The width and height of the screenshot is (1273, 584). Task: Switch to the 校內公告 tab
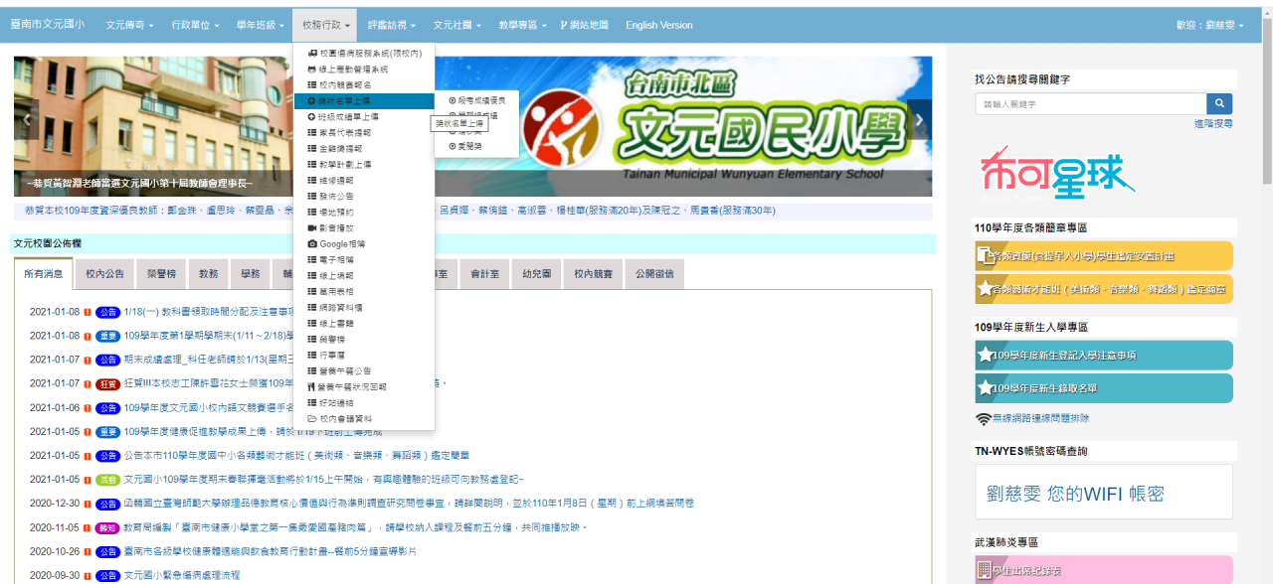104,274
